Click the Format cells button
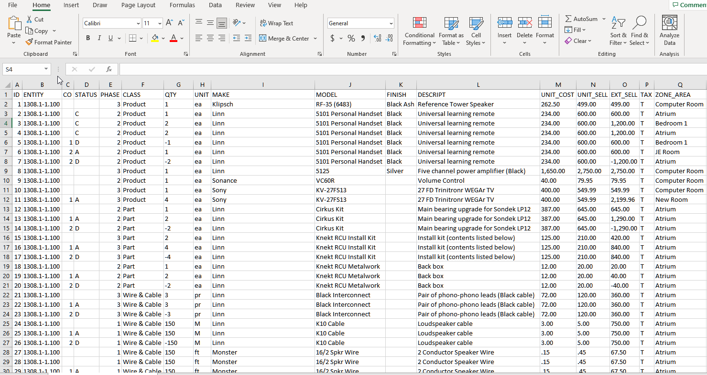The image size is (707, 375). click(x=545, y=31)
